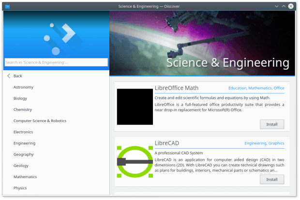The image size is (300, 200).
Task: Click 'Engineering, Graphics' category link
Action: coord(264,143)
